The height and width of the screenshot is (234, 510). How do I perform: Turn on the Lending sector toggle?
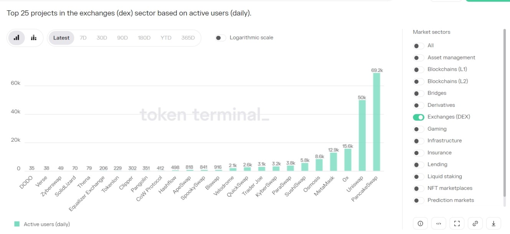[419, 164]
